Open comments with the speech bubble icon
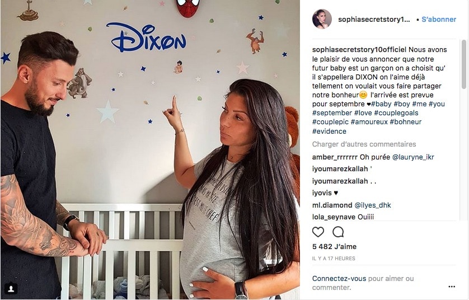469x300 pixels. pyautogui.click(x=338, y=232)
